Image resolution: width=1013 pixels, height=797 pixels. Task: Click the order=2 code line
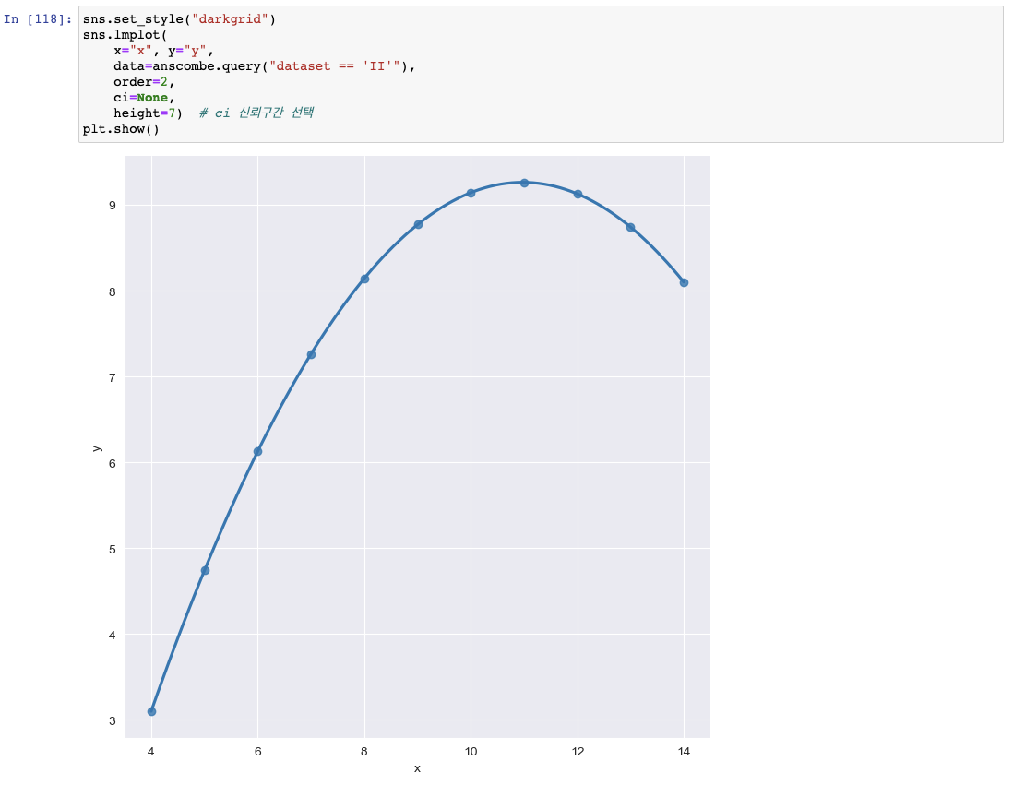[144, 82]
